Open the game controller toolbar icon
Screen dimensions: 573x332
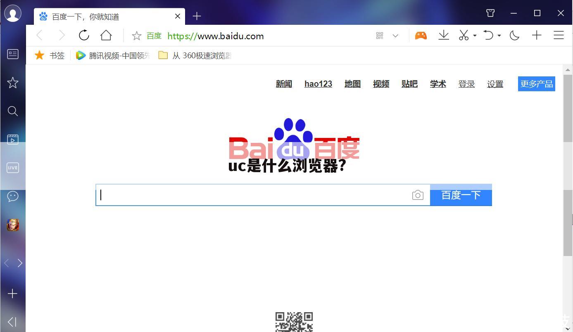click(x=421, y=36)
